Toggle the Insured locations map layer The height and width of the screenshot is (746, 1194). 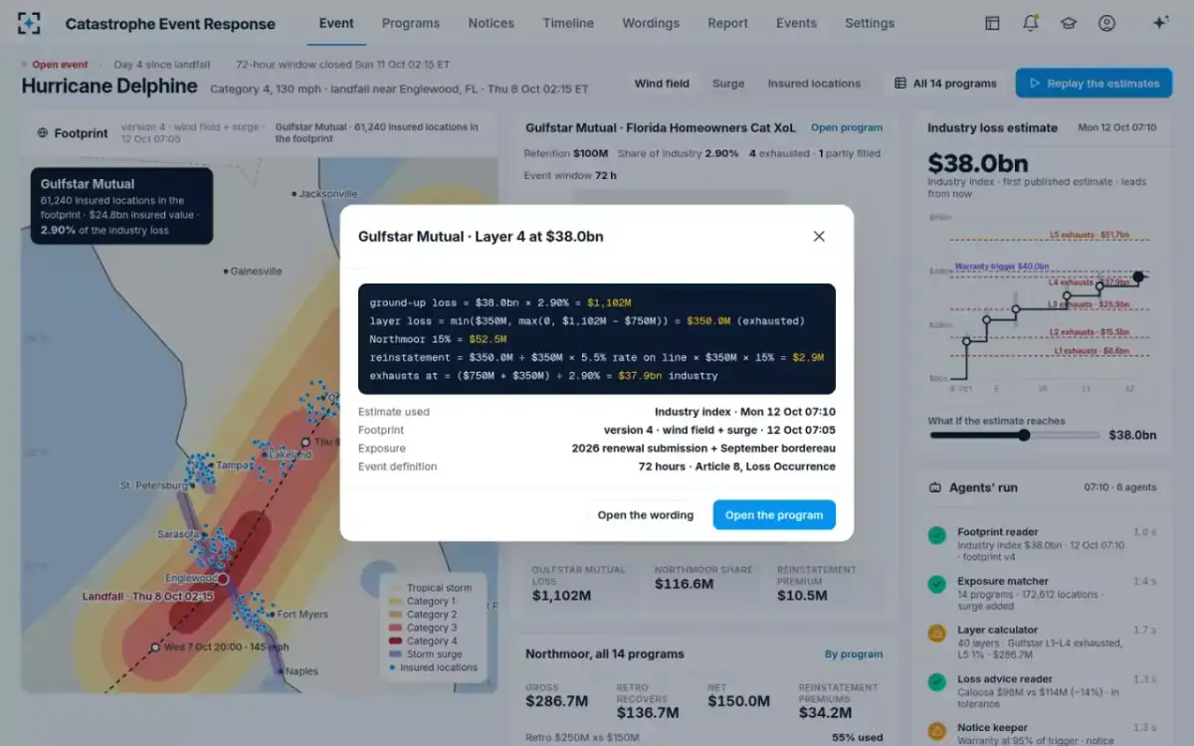point(814,84)
